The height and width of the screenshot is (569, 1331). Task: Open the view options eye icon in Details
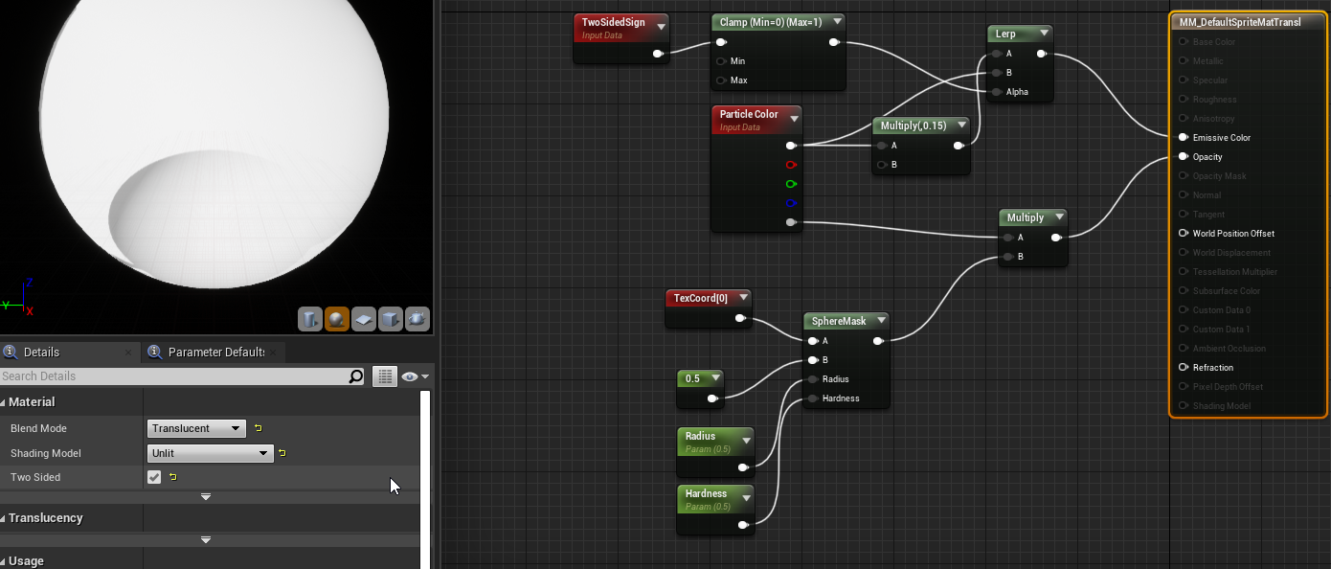410,376
